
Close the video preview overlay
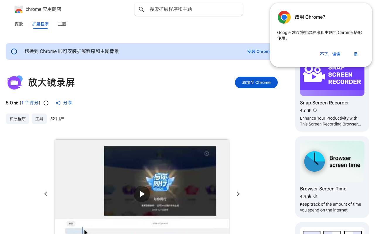pyautogui.click(x=207, y=154)
